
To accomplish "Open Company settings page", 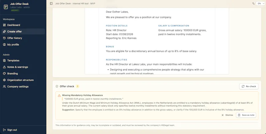I will (x=23, y=87).
